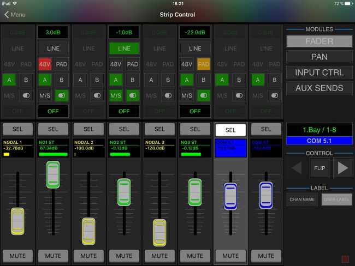Viewport: 355px width, 266px height.
Task: Open the INPUT CTRL module
Action: 319,72
